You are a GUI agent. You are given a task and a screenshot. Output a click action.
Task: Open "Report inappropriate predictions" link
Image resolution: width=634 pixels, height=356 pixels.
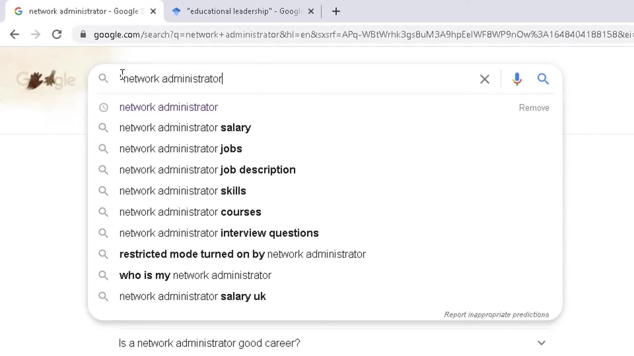click(x=496, y=314)
